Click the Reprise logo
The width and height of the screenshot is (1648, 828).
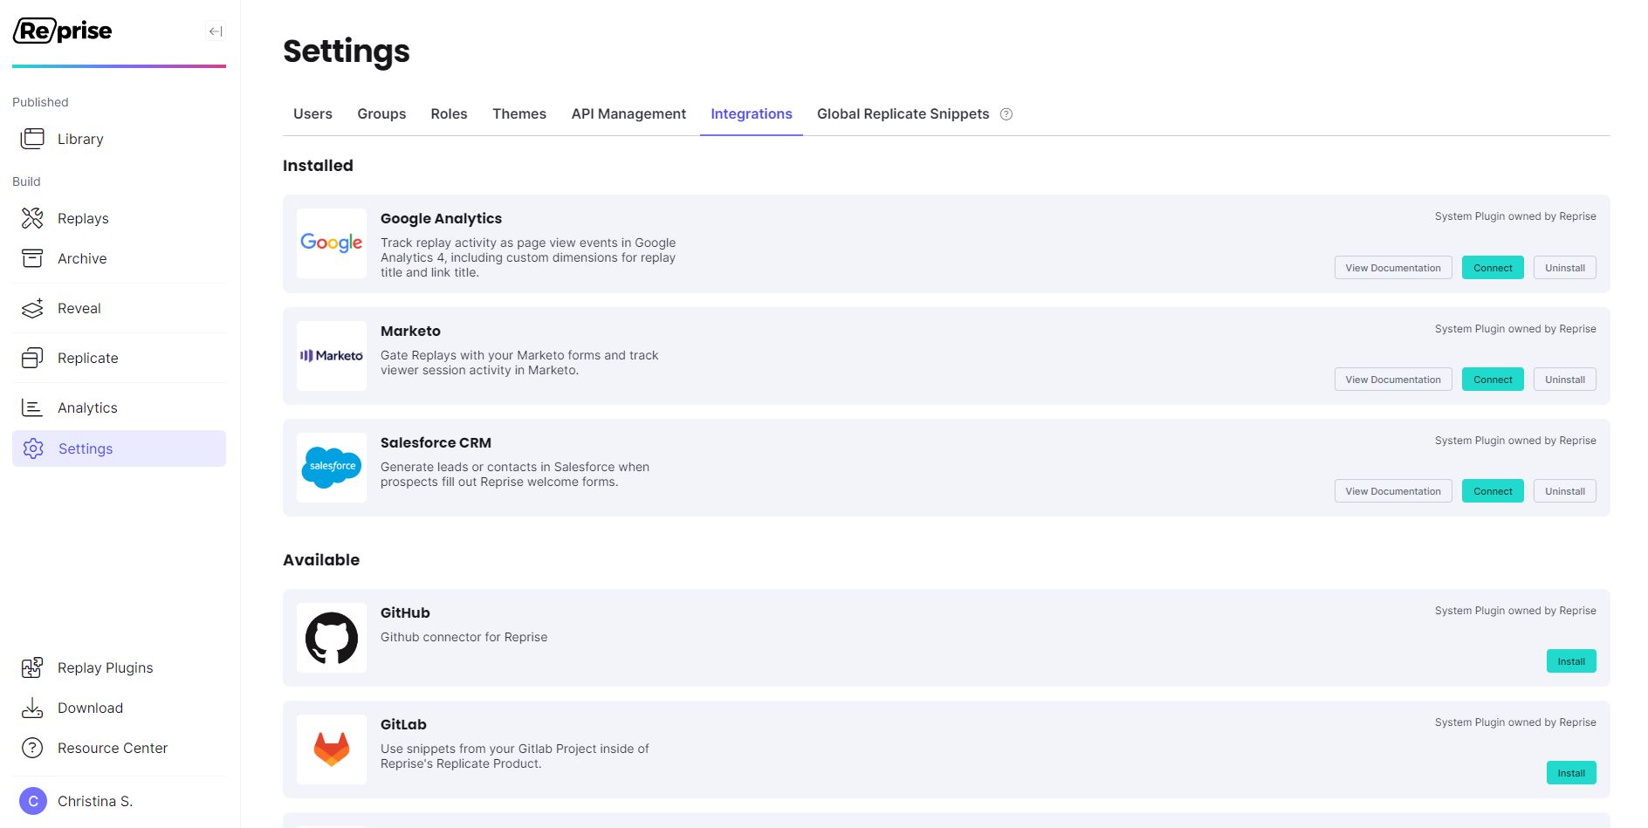62,31
